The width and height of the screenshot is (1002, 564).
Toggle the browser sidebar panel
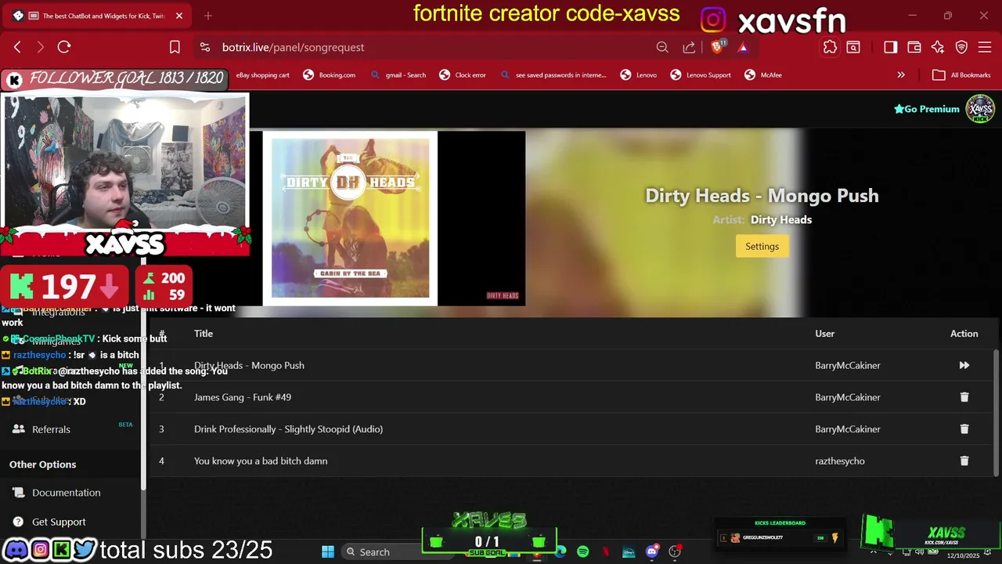[890, 47]
